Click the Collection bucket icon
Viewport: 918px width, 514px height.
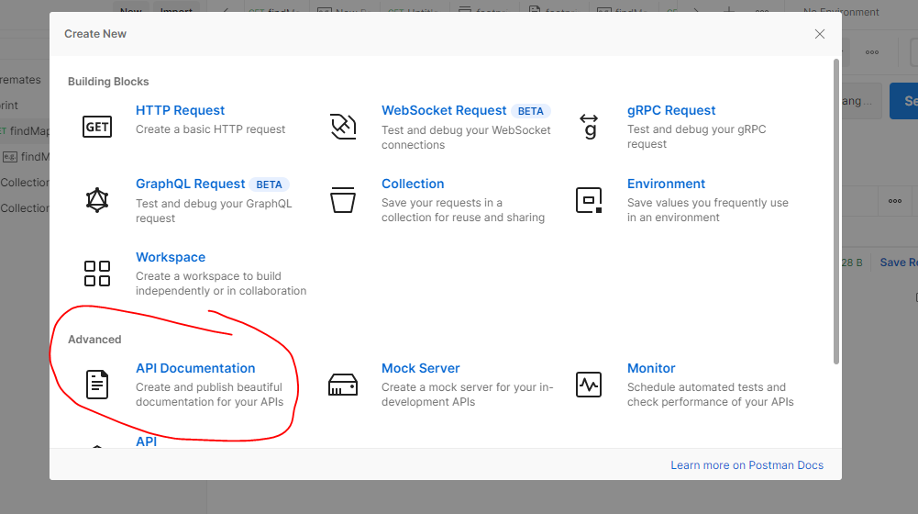pyautogui.click(x=343, y=200)
